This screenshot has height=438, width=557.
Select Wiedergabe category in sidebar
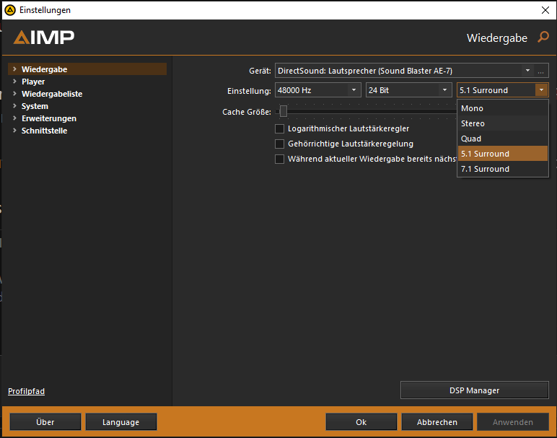(87, 69)
